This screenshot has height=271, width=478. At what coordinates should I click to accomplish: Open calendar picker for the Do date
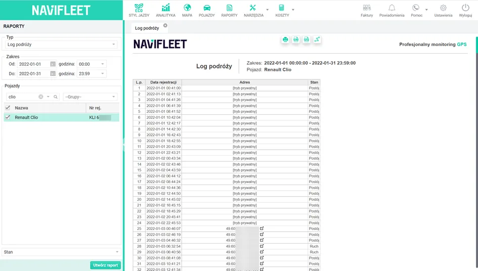(x=53, y=73)
